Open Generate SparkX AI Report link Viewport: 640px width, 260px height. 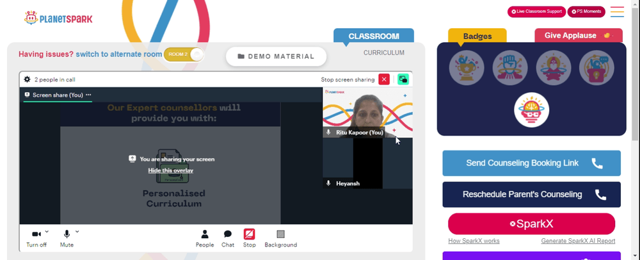(578, 241)
